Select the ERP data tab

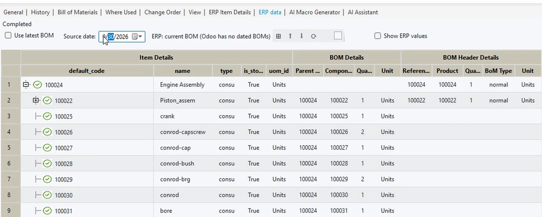tap(270, 12)
